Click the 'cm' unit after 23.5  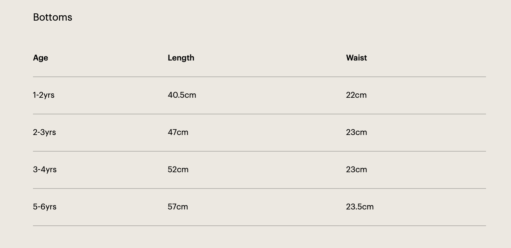(368, 207)
